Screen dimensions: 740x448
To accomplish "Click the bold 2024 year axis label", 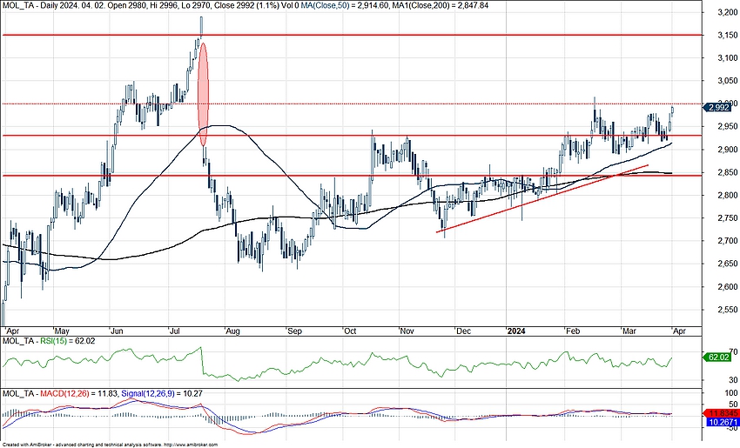I will [516, 331].
